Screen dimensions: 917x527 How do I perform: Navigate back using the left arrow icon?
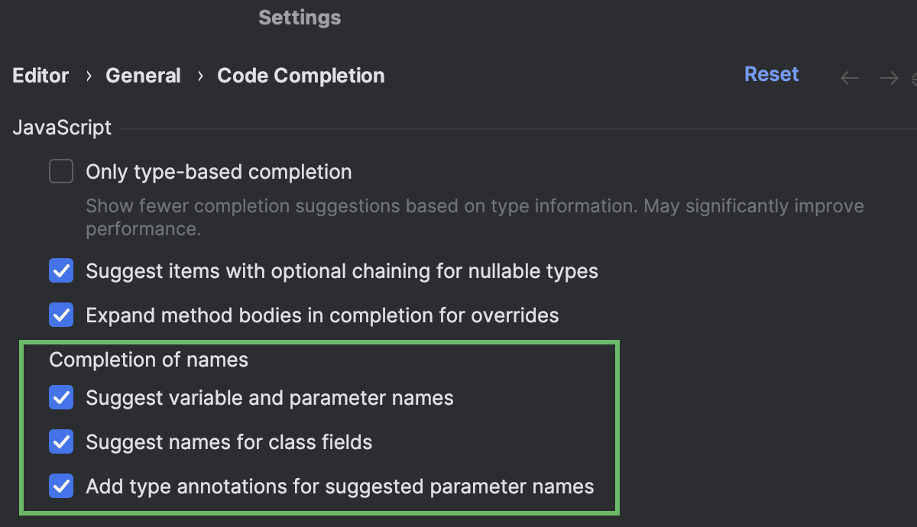[x=850, y=77]
